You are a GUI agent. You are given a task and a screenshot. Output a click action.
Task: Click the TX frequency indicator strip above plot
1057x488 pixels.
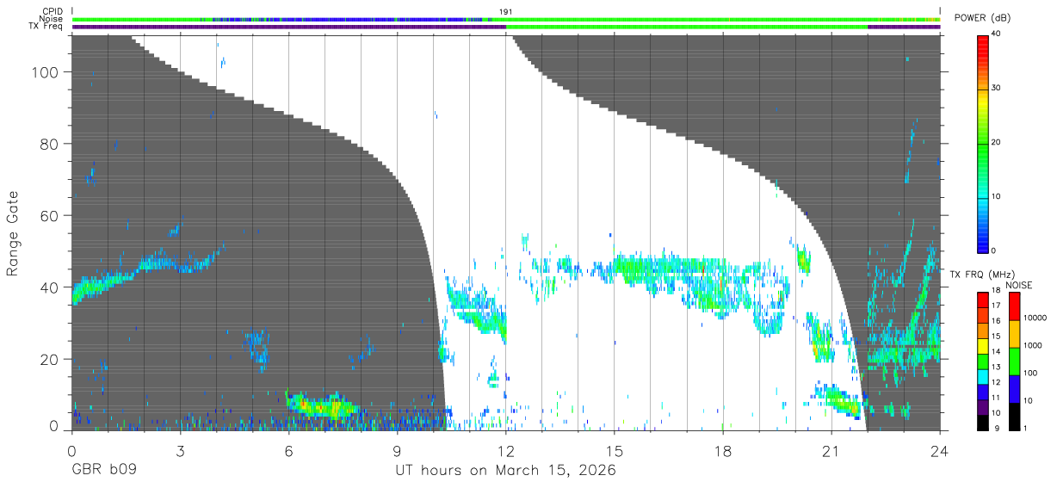pos(505,27)
